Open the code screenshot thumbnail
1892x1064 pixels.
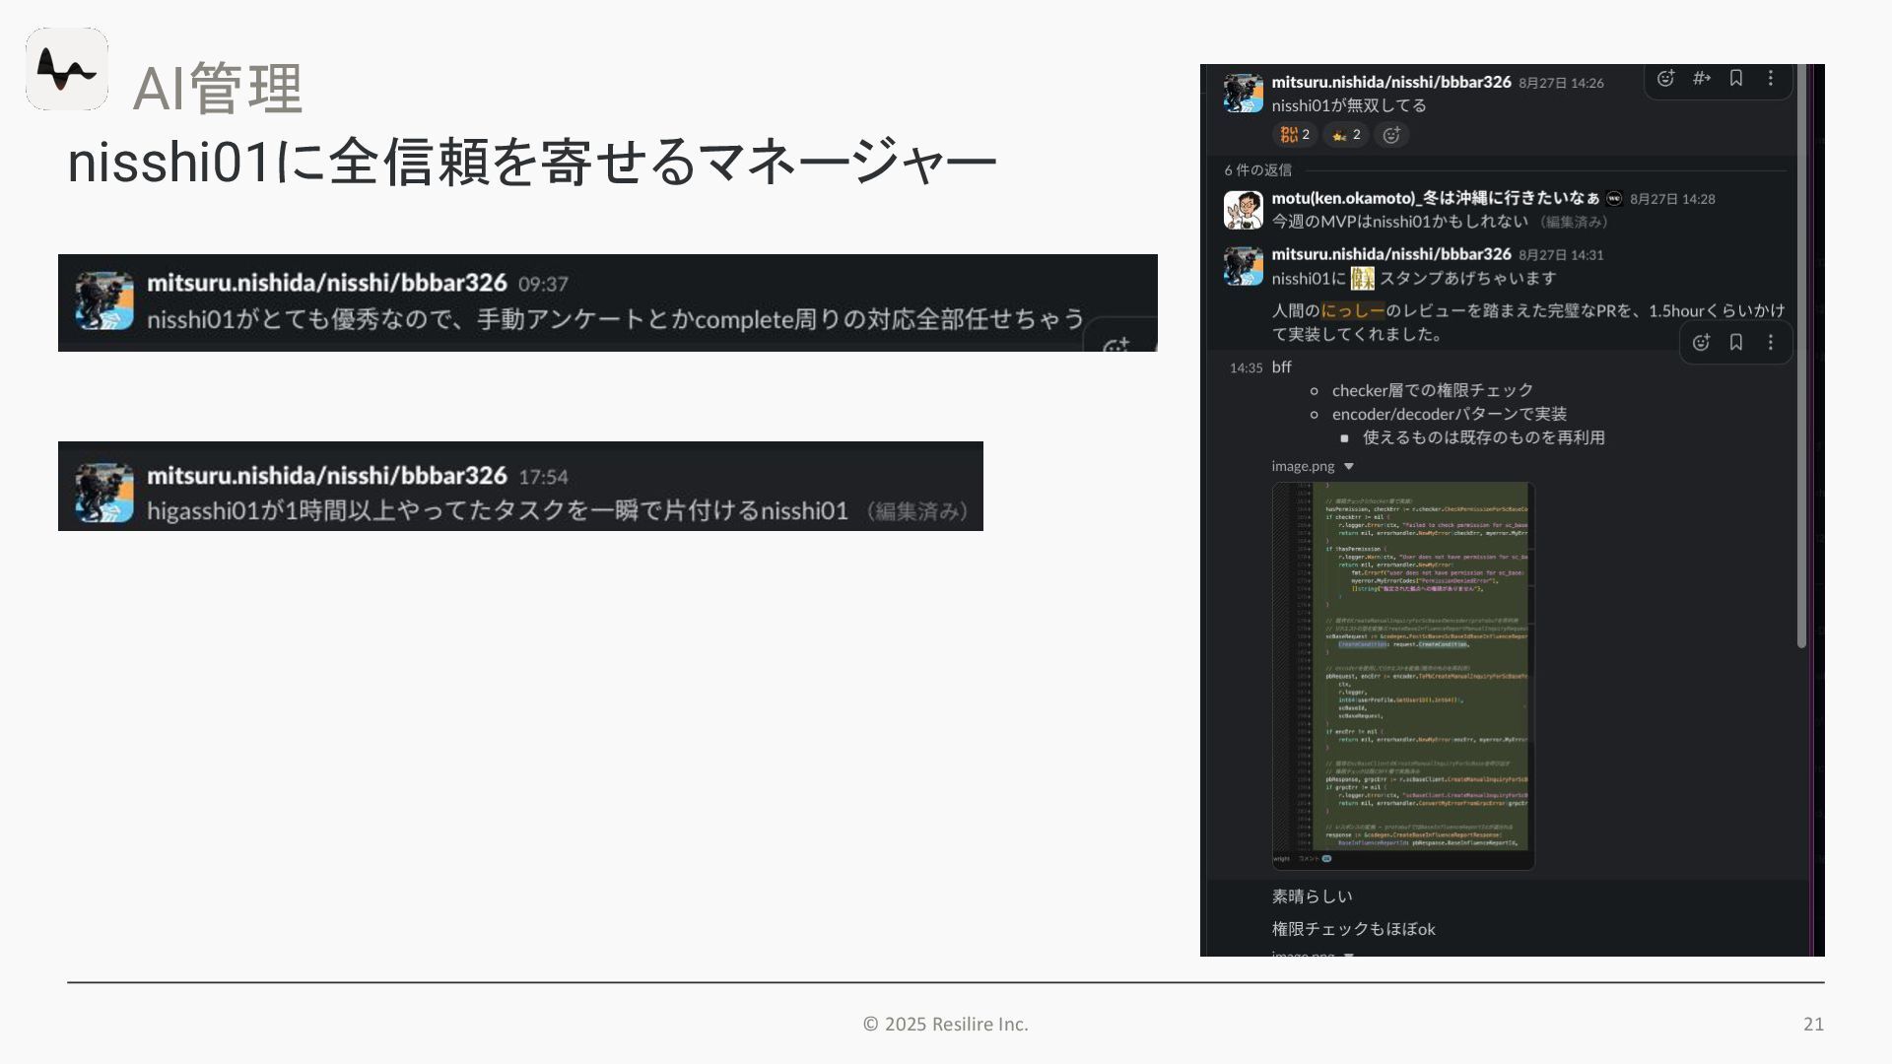(x=1403, y=675)
